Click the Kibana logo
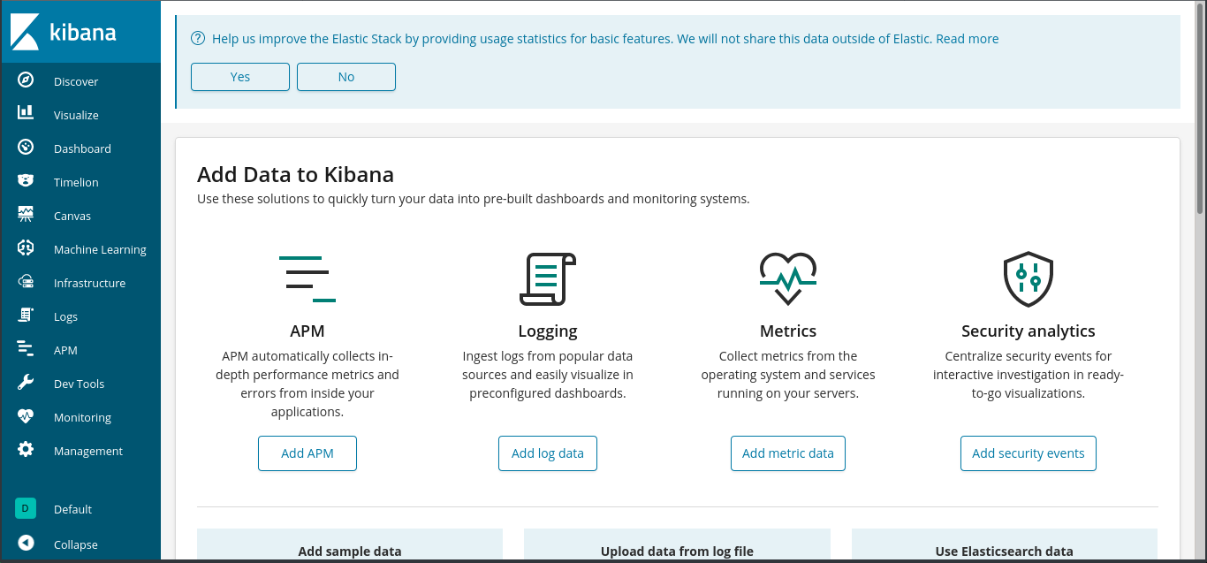 coord(64,33)
